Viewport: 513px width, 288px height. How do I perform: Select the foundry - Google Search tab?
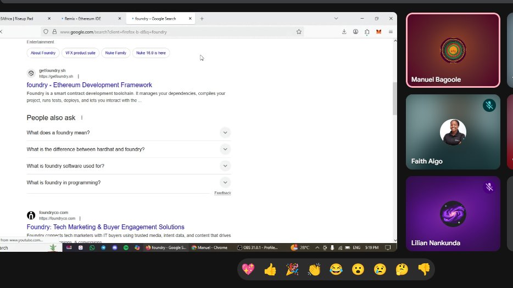tap(160, 19)
